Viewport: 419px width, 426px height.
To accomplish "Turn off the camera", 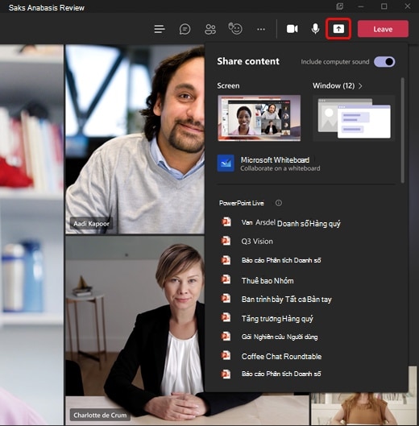I will [x=292, y=29].
